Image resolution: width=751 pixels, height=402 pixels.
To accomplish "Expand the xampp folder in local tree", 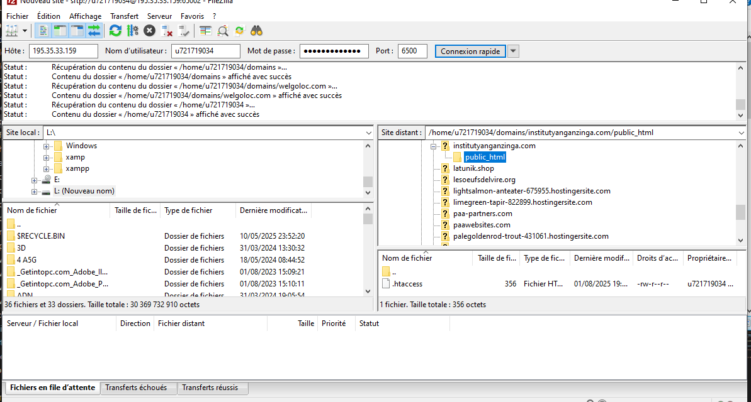I will [x=47, y=169].
